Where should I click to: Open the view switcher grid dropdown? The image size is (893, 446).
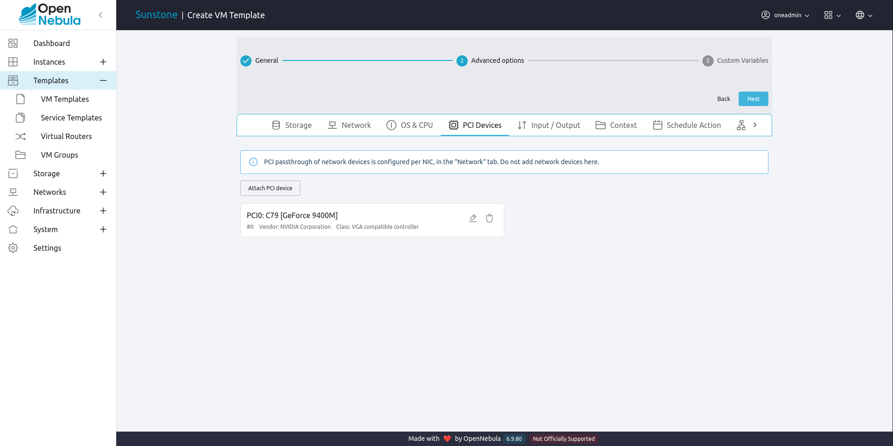[x=833, y=15]
